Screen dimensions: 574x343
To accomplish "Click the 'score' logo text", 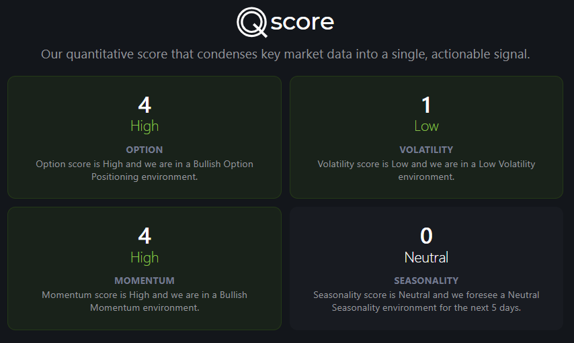I will coord(302,22).
